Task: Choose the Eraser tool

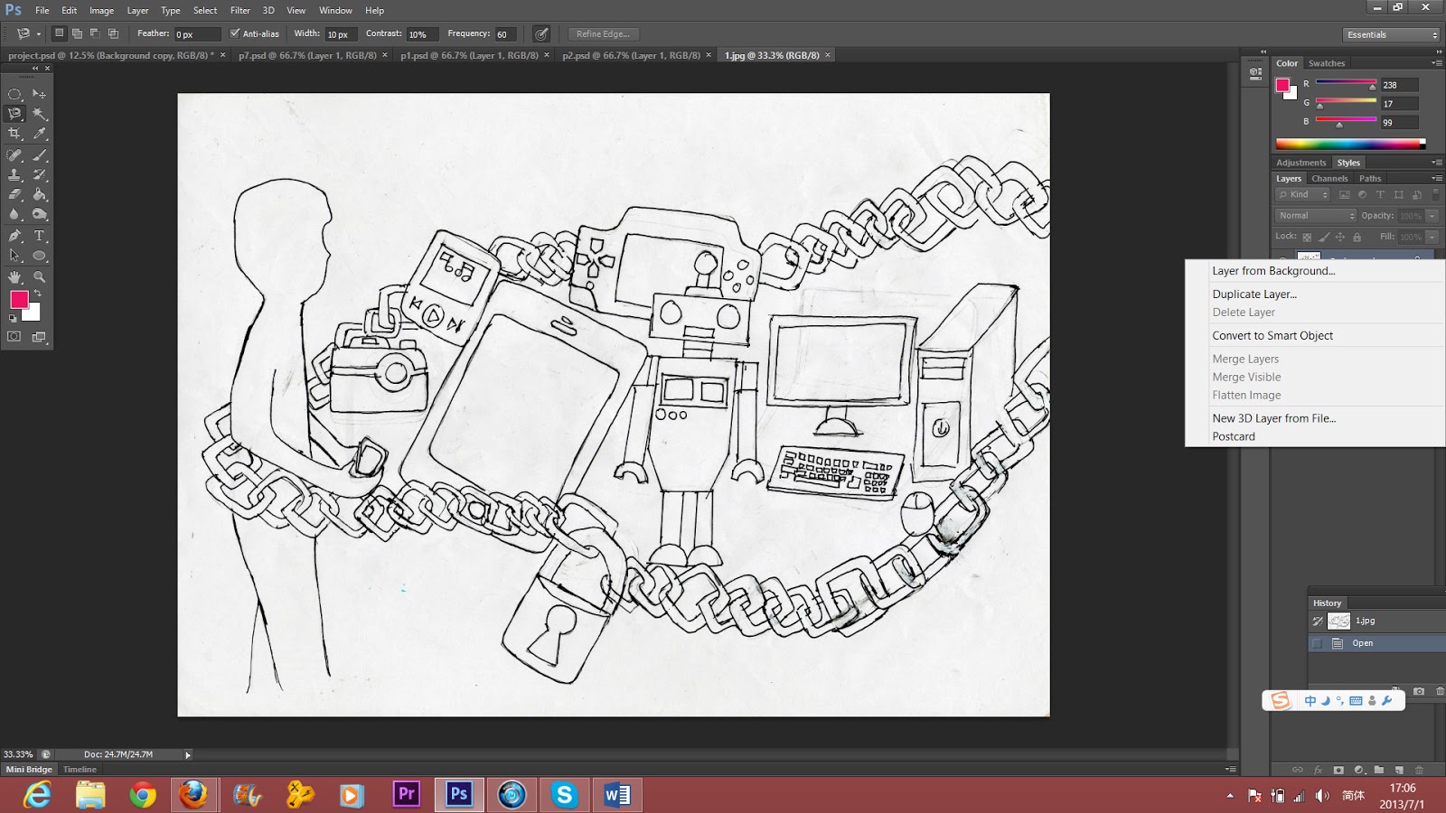Action: coord(14,194)
